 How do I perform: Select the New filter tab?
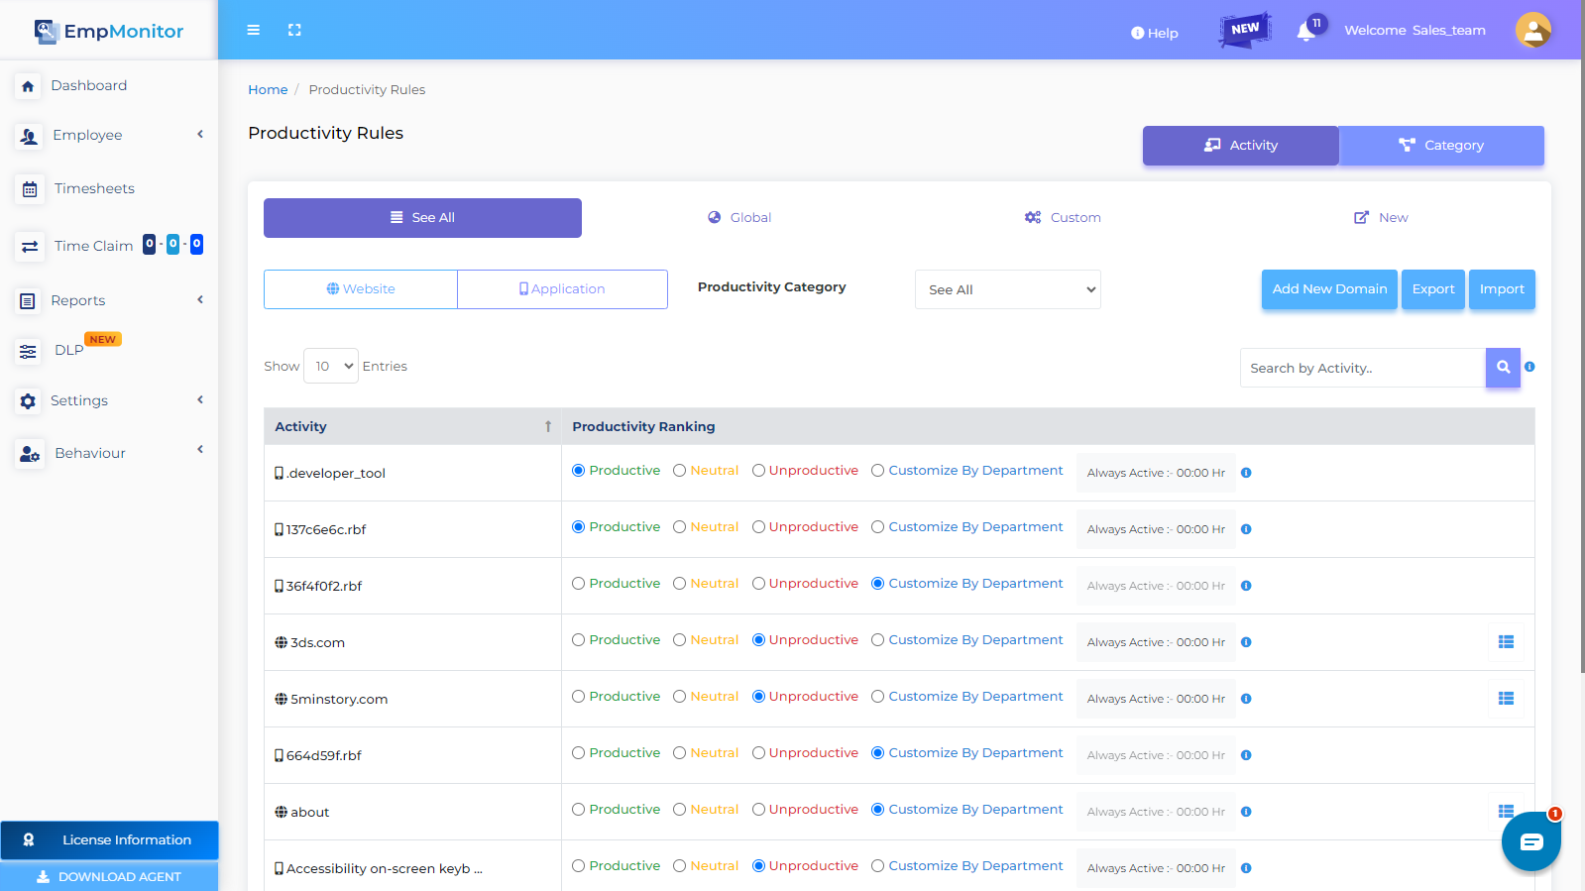pyautogui.click(x=1381, y=218)
